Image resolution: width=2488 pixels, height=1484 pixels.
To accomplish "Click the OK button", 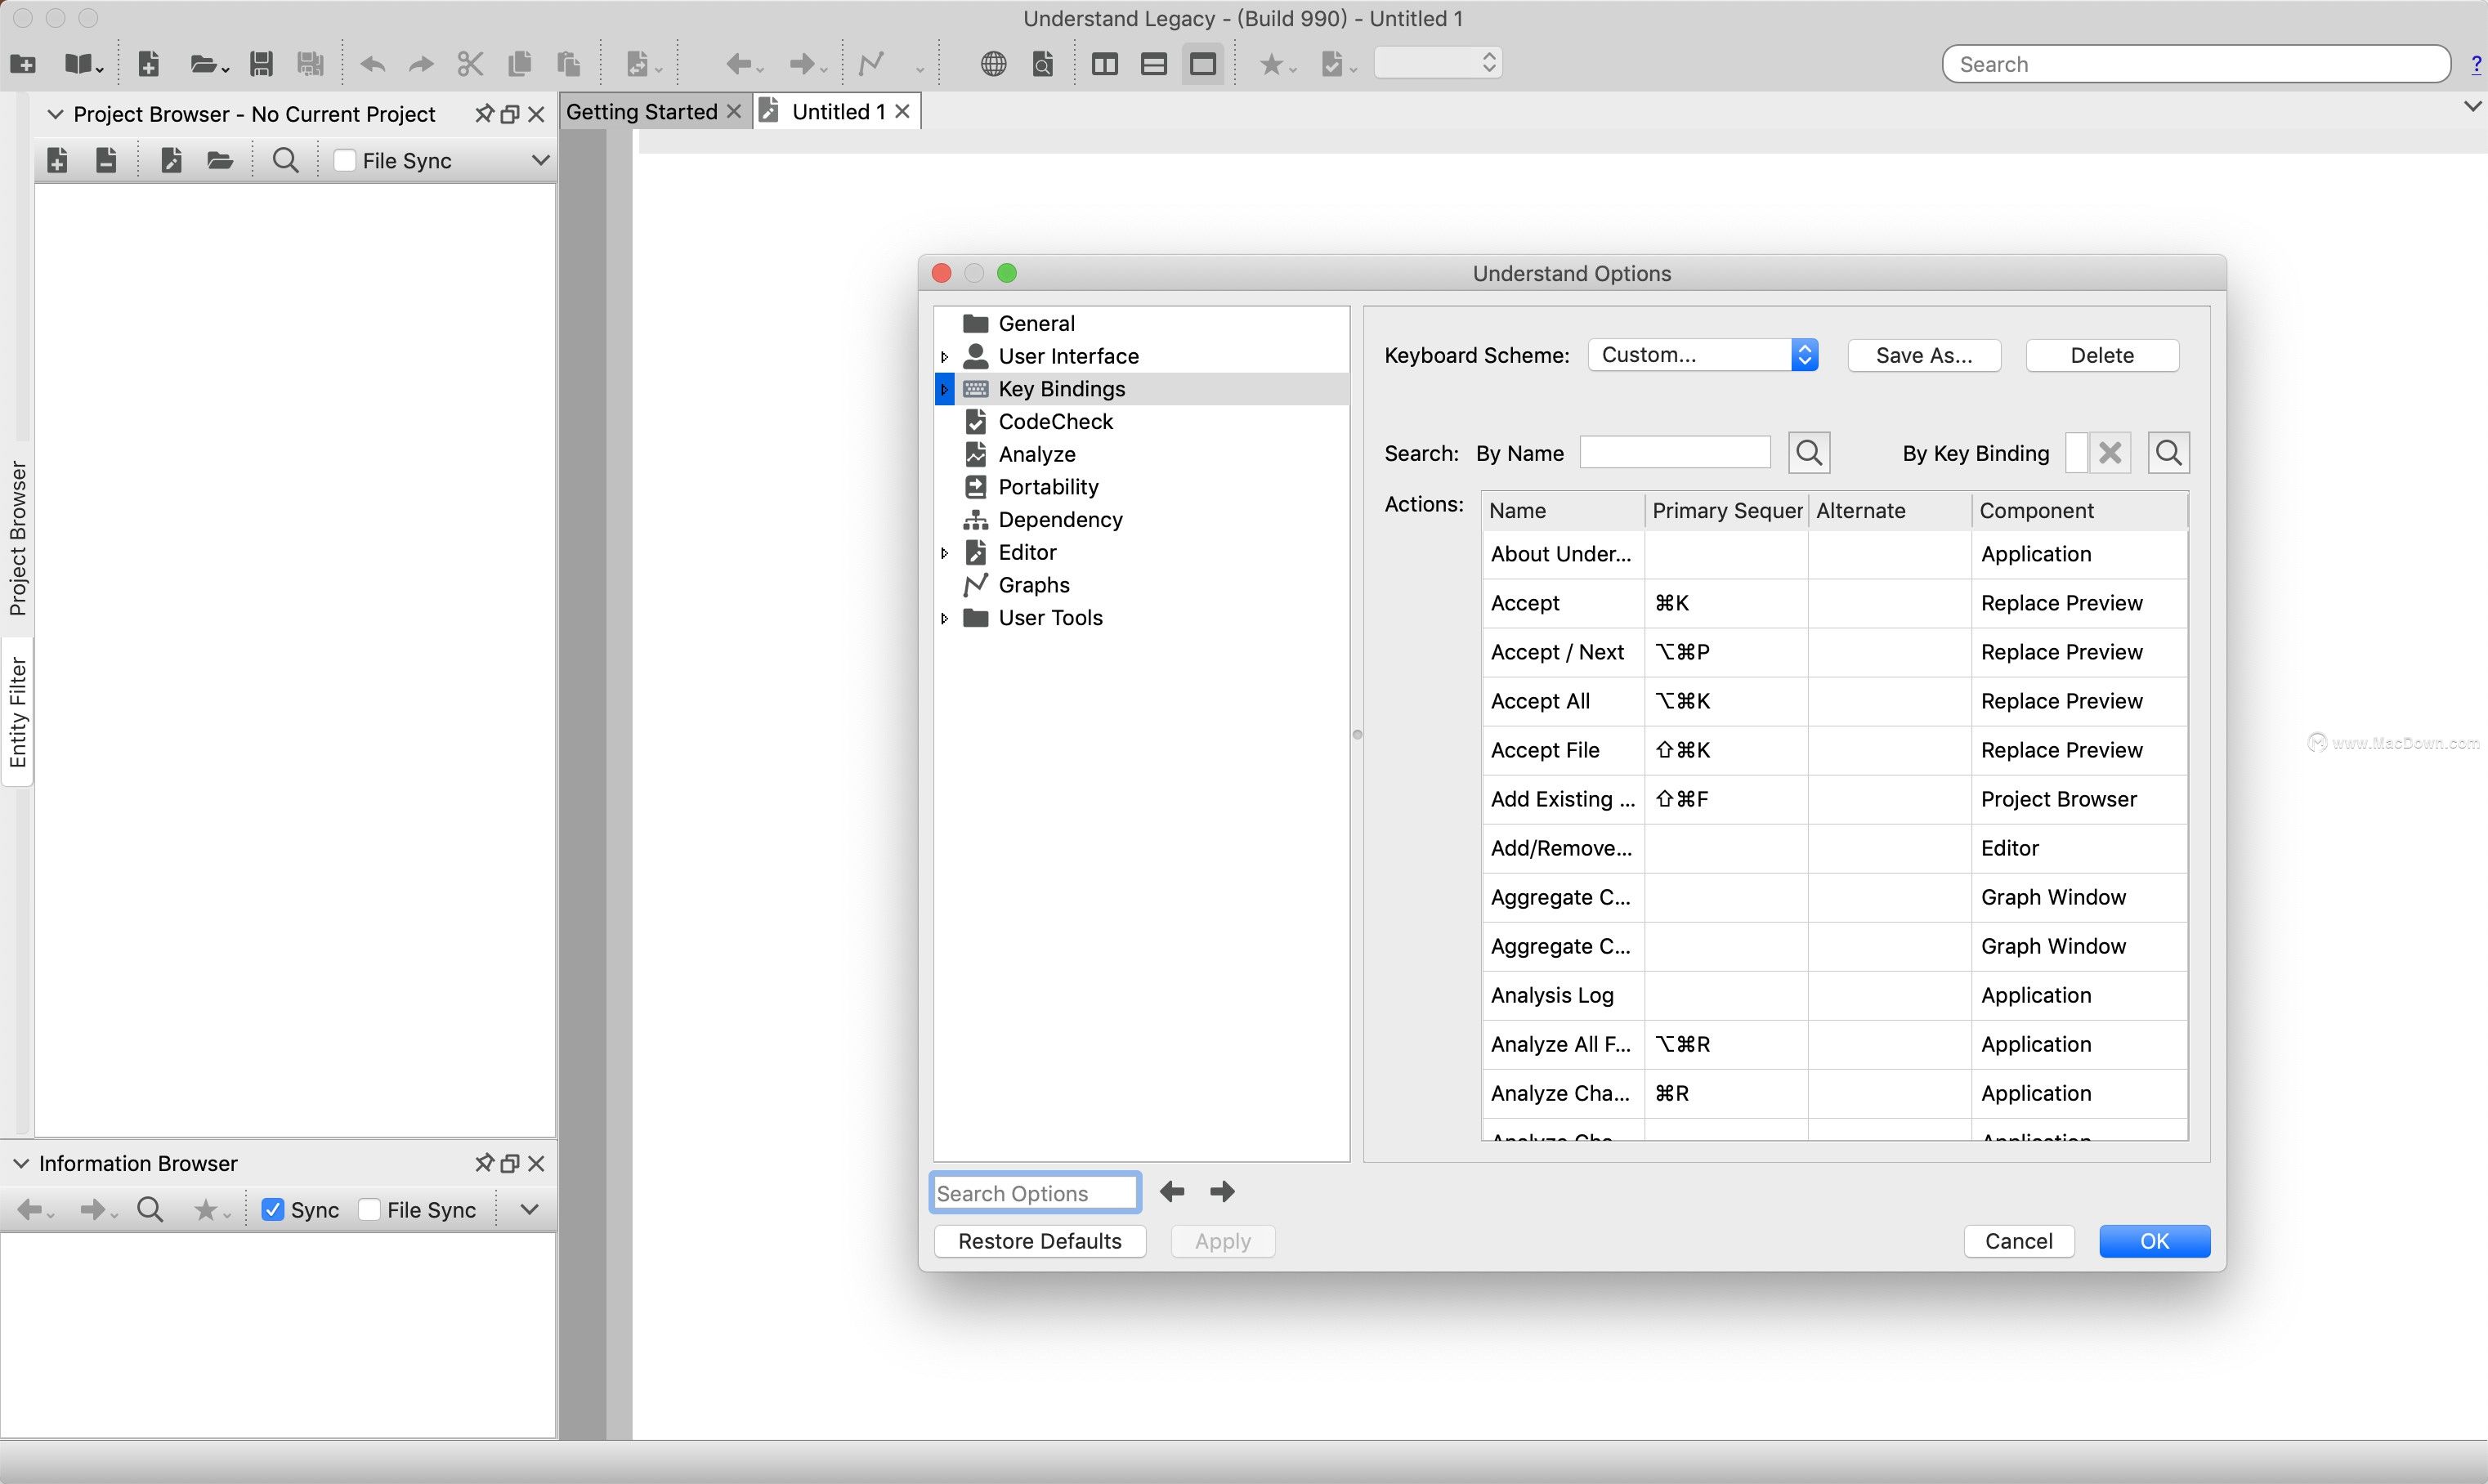I will (2154, 1241).
